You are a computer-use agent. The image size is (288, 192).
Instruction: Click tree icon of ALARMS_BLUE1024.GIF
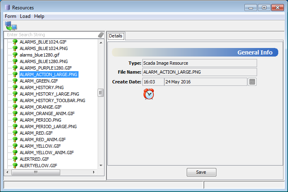click(x=15, y=42)
